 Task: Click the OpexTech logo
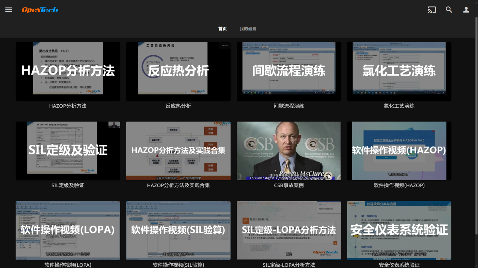(x=39, y=9)
